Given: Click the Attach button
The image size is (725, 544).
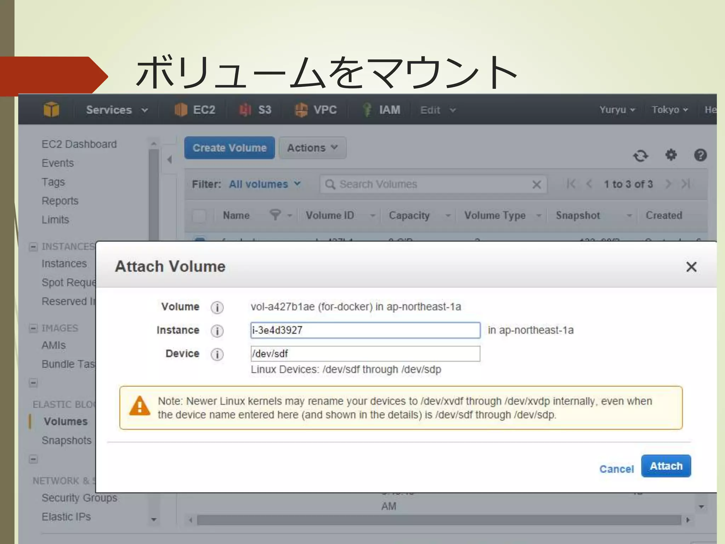Looking at the screenshot, I should (x=666, y=466).
